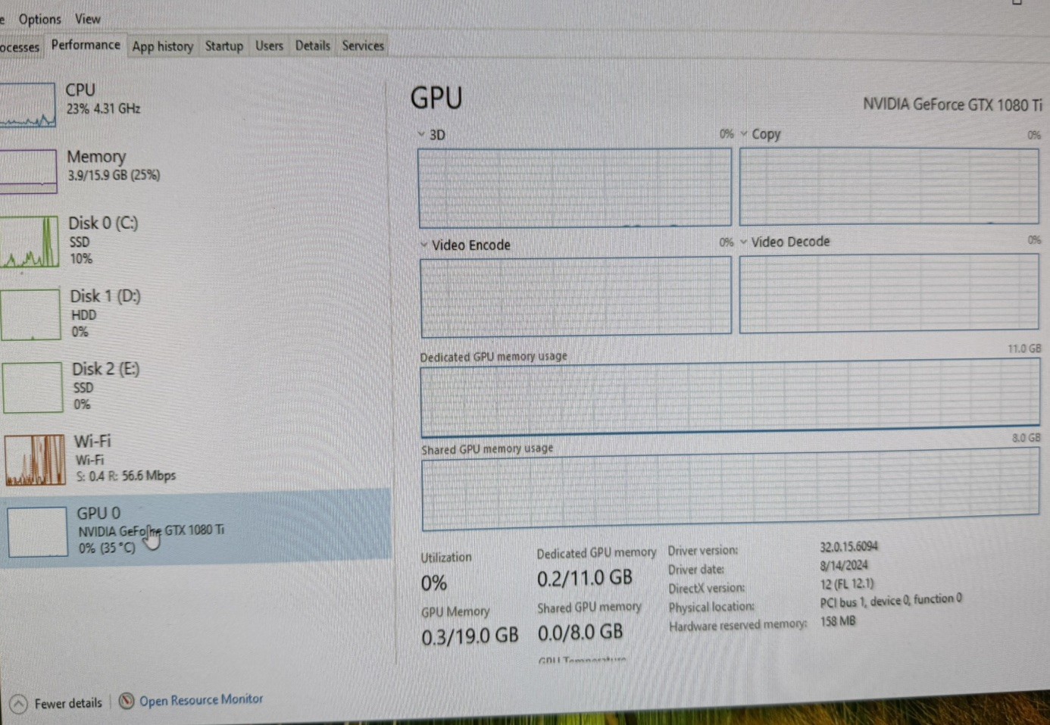
Task: Open Resource Monitor link
Action: pyautogui.click(x=201, y=700)
